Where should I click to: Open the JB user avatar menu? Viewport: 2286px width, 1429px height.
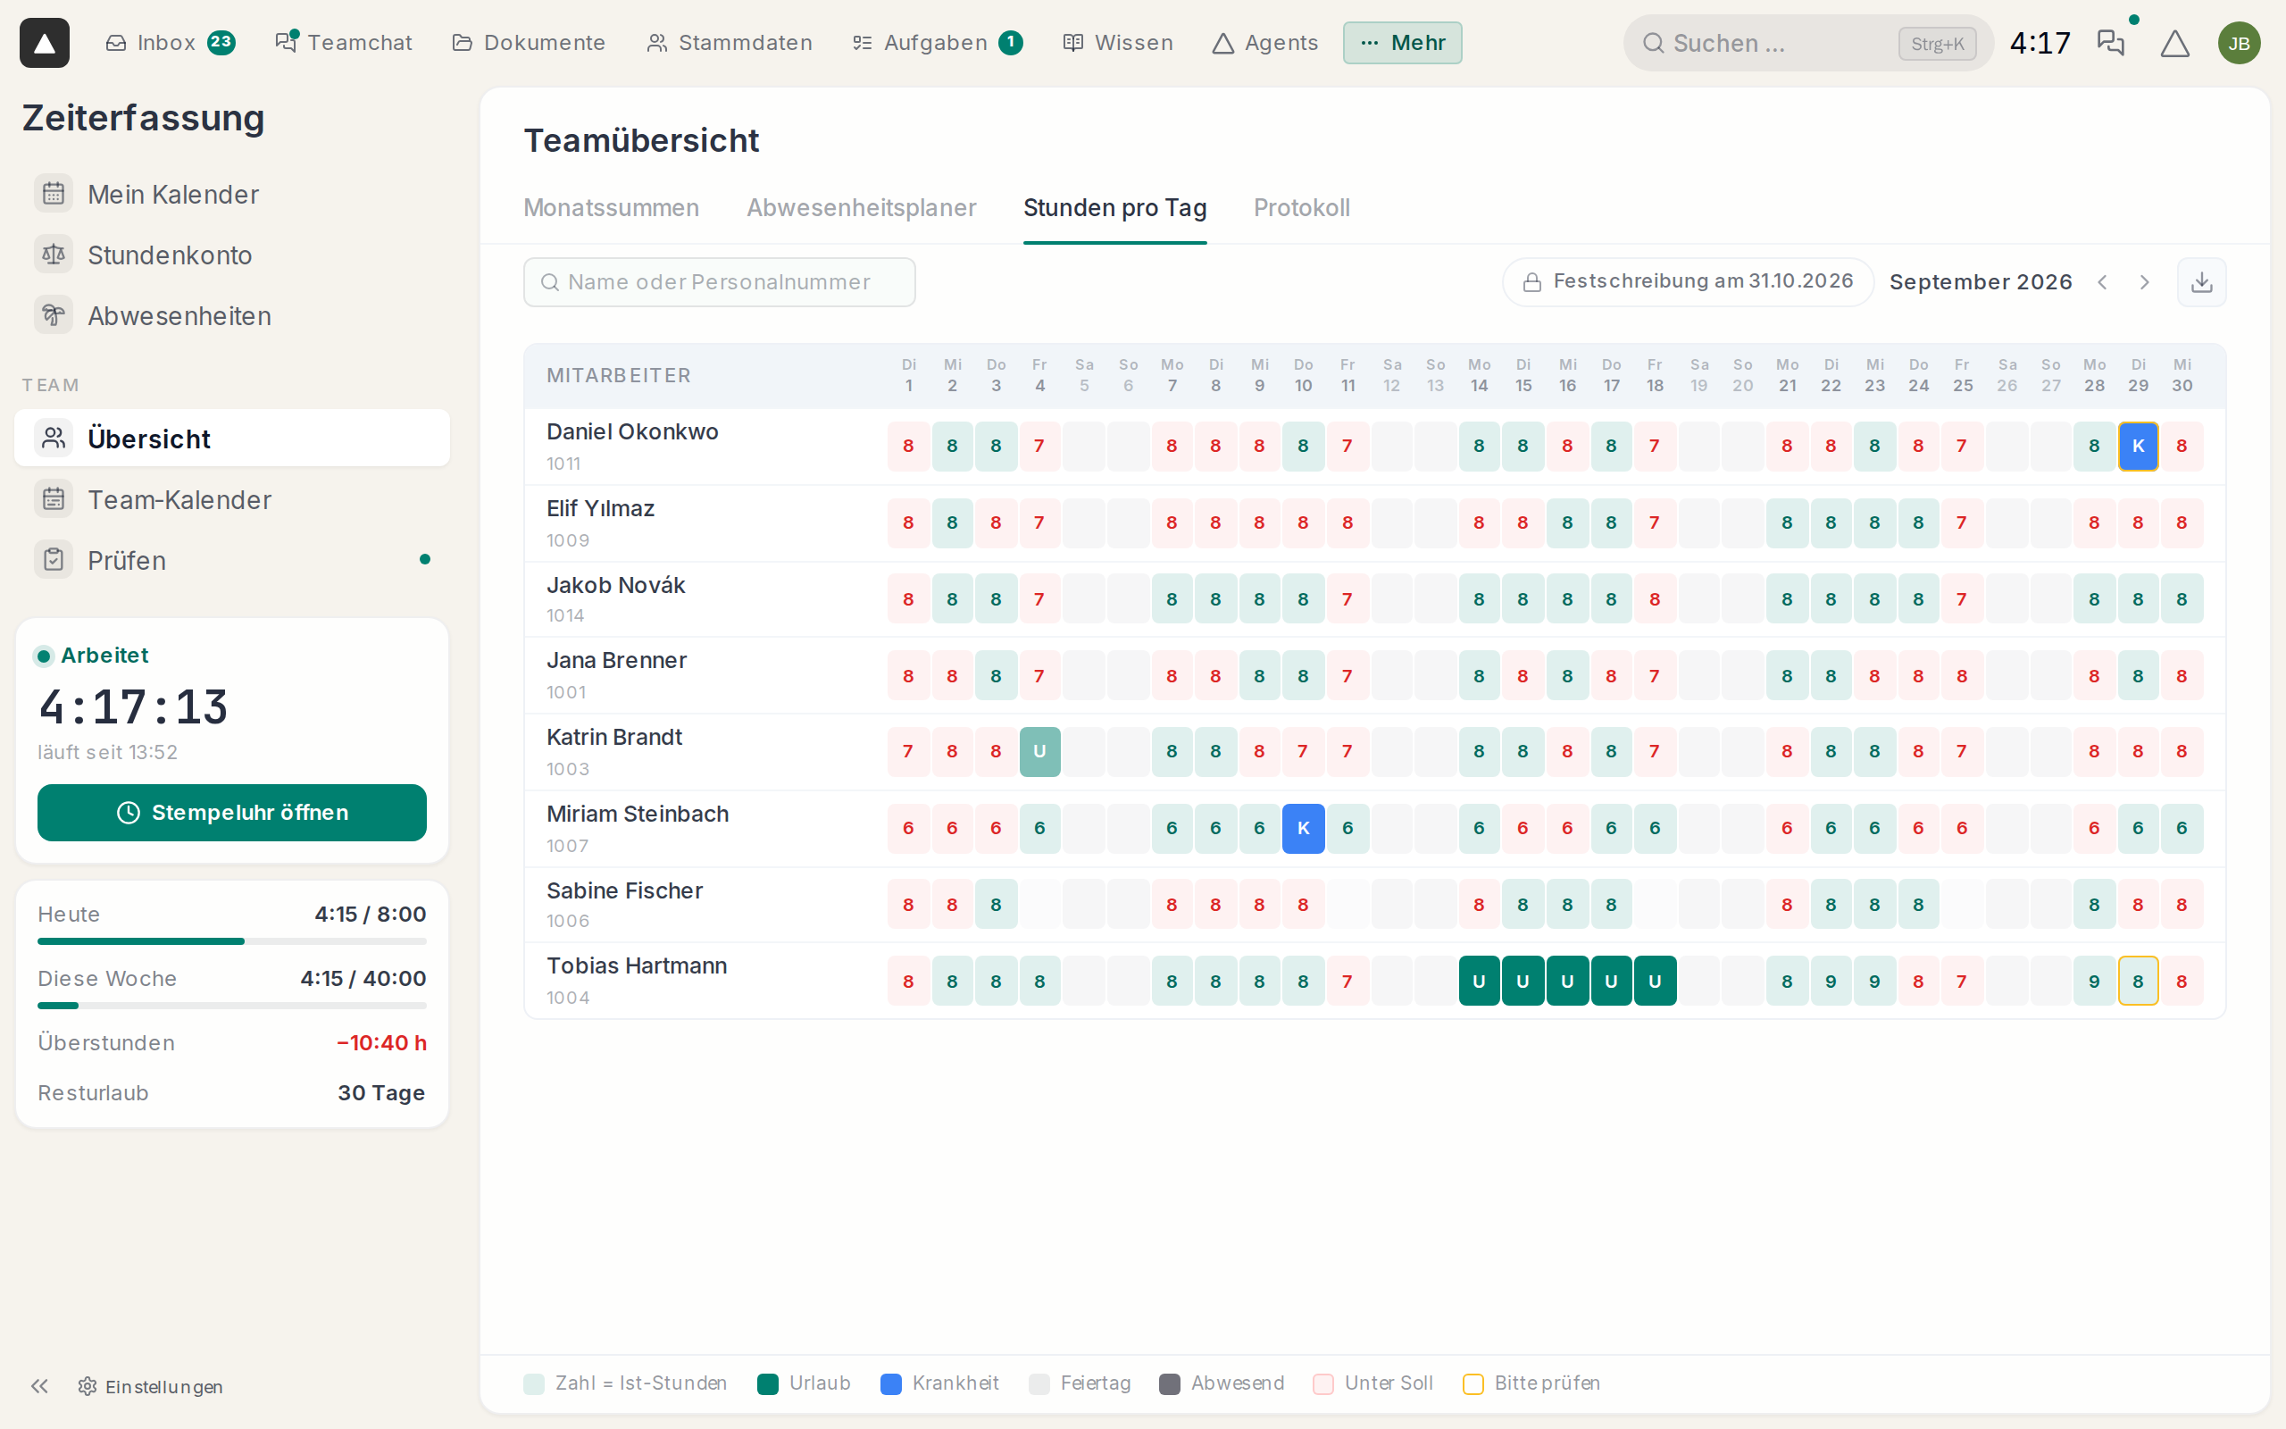(2239, 44)
